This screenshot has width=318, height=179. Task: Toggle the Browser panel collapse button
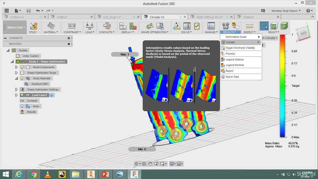click(69, 44)
